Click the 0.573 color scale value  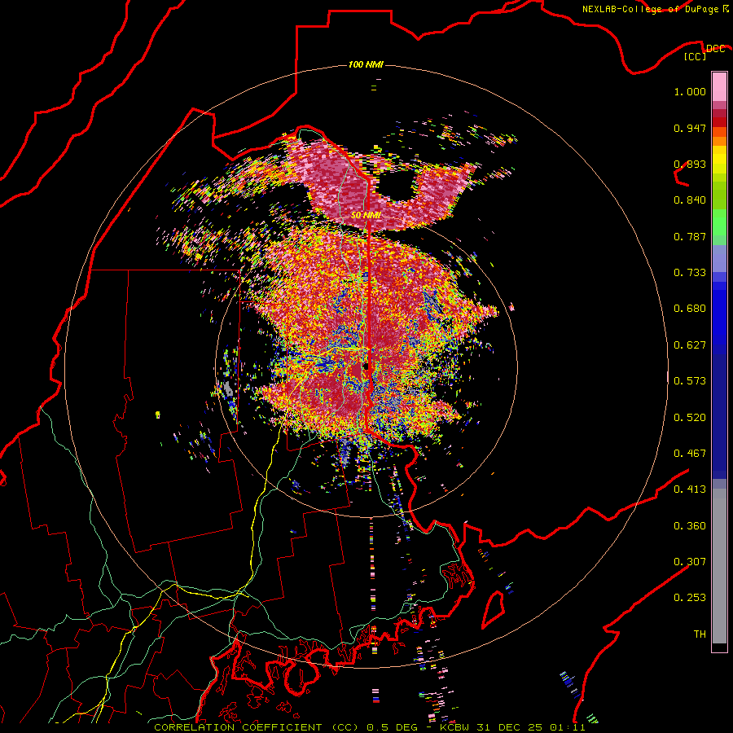click(x=690, y=381)
